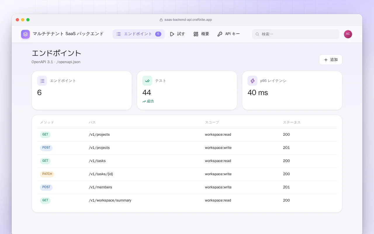Switch to the 試す tab
This screenshot has width=374, height=234.
177,34
